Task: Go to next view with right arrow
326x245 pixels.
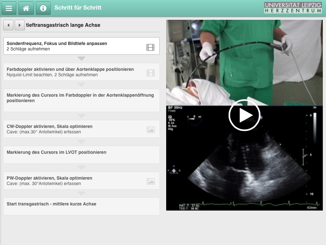Action: click(20, 25)
